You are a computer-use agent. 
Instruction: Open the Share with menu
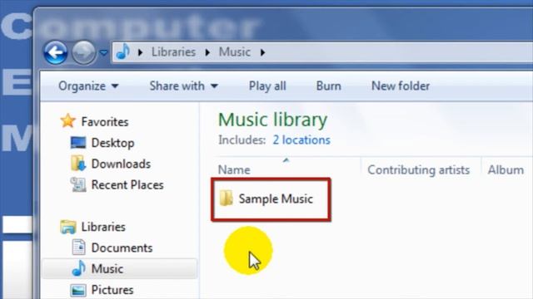click(183, 86)
